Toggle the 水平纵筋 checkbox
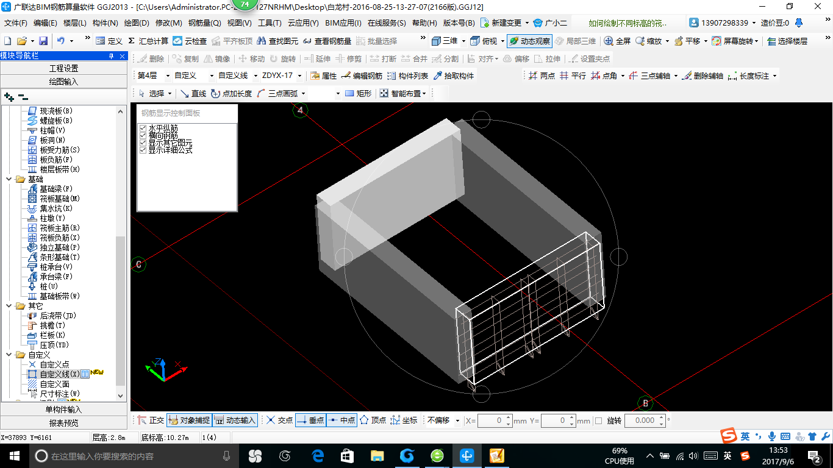The width and height of the screenshot is (833, 468). pyautogui.click(x=143, y=128)
